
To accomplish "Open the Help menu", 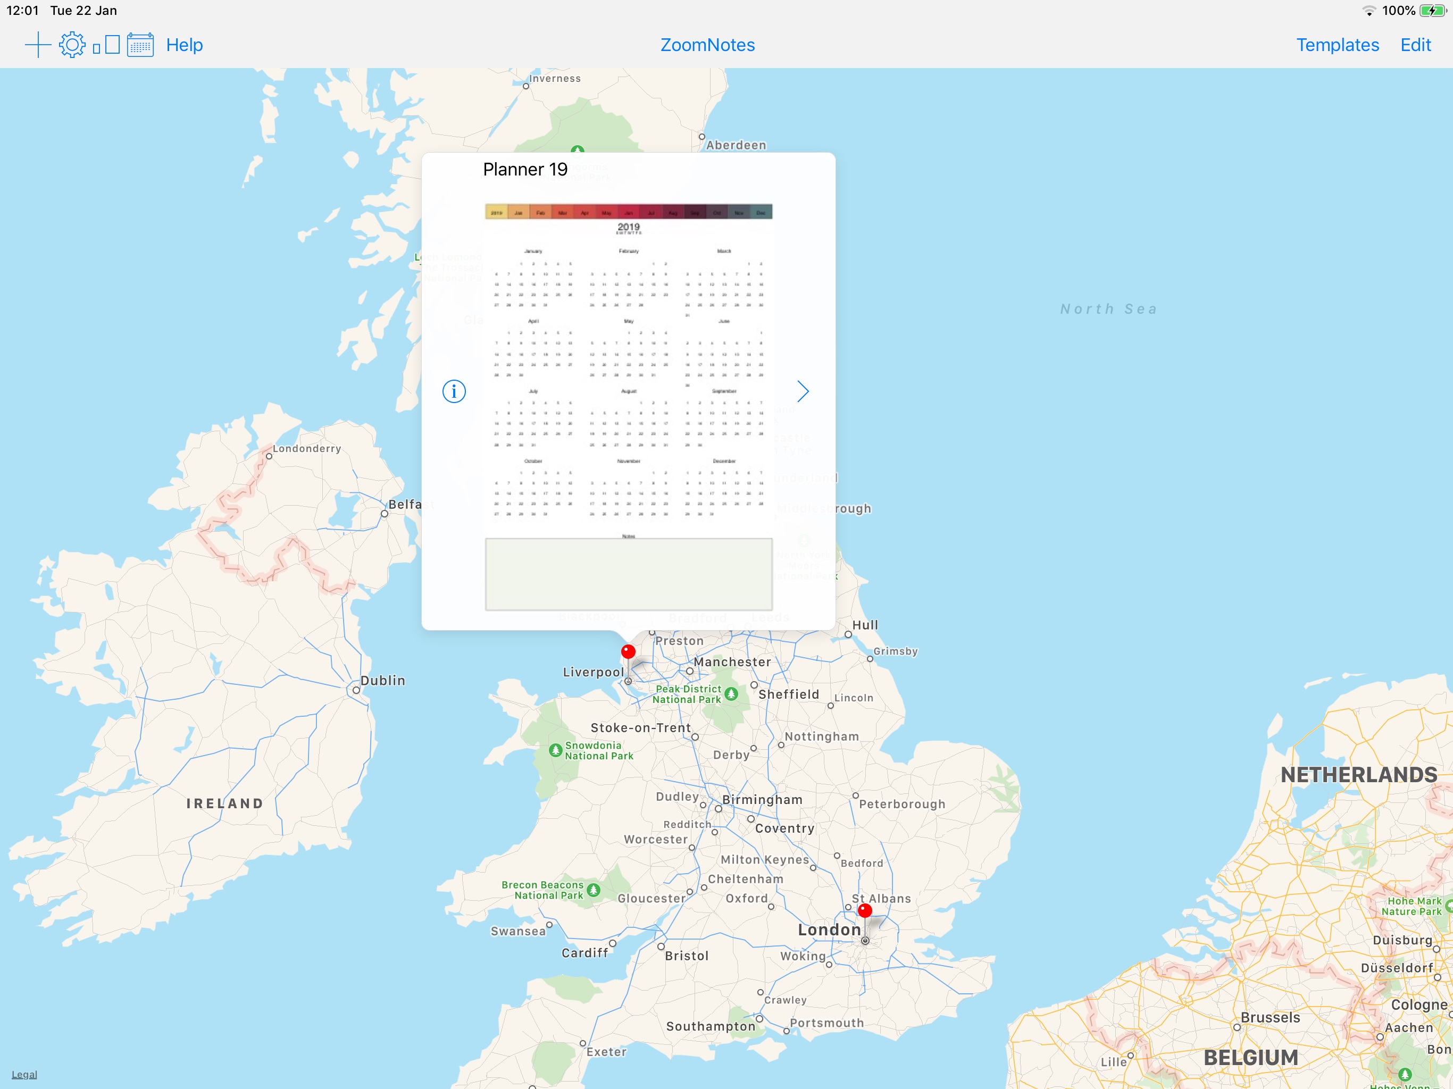I will tap(184, 45).
